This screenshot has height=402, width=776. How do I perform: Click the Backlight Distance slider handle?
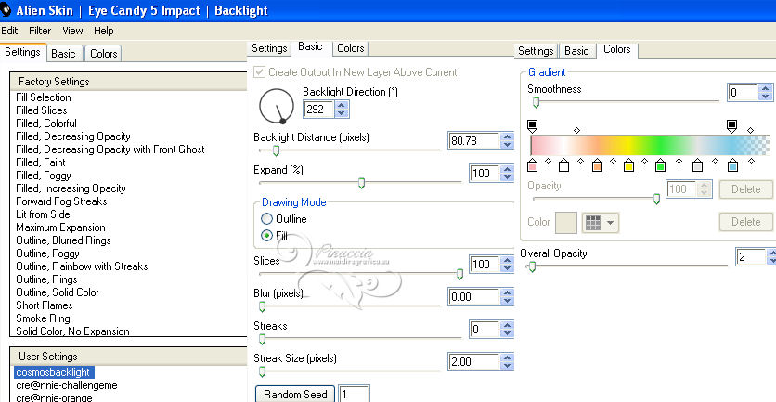point(277,150)
